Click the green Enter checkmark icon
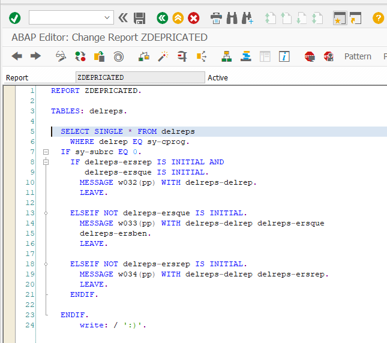 point(14,18)
